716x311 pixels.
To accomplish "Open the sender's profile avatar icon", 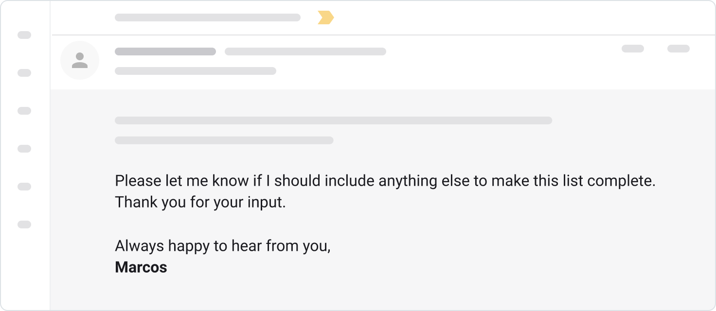I will 80,60.
